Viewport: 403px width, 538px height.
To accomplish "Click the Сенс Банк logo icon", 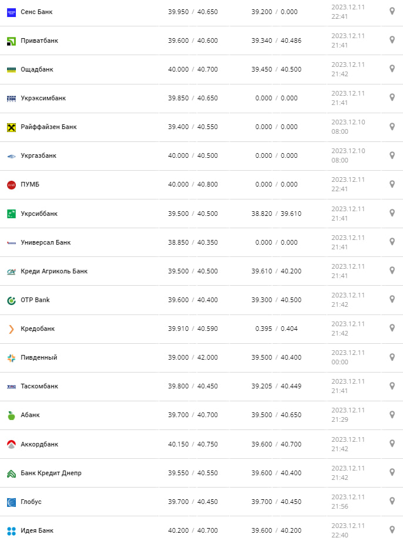I will (x=11, y=12).
